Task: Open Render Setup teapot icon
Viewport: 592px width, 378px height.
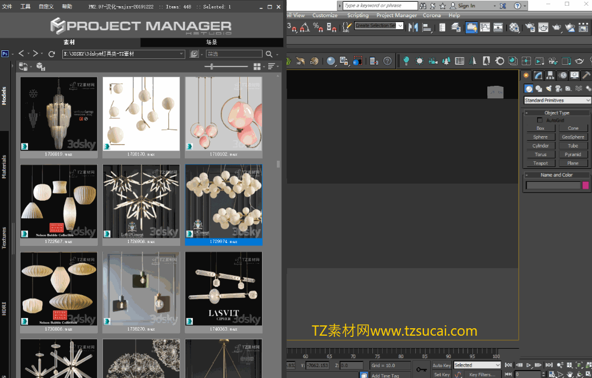Action: click(530, 27)
